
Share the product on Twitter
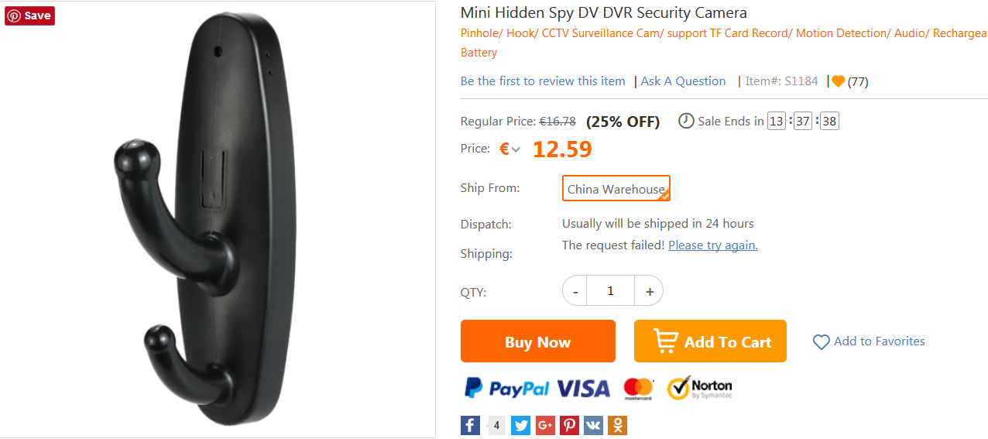click(521, 425)
